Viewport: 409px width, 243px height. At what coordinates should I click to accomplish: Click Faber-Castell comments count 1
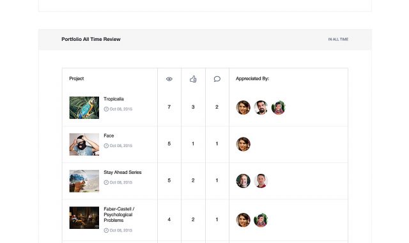tap(217, 219)
